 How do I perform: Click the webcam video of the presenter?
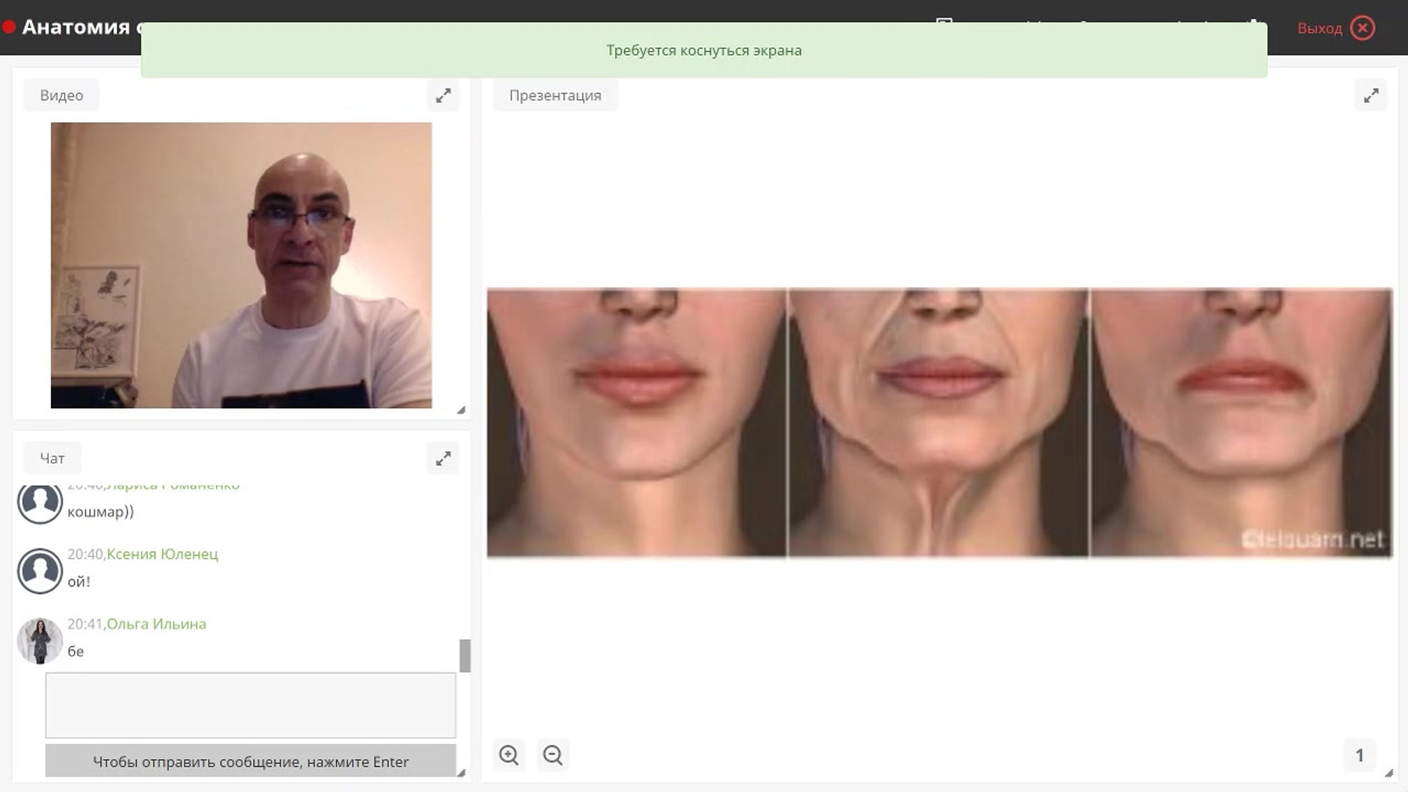242,265
